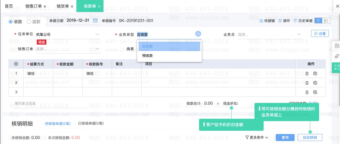Choose 应收款 from the dropdown list
340x144 pixels.
coord(169,46)
